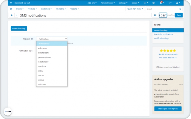
Task: Choose smsc.ua provider
Action: pos(52,80)
